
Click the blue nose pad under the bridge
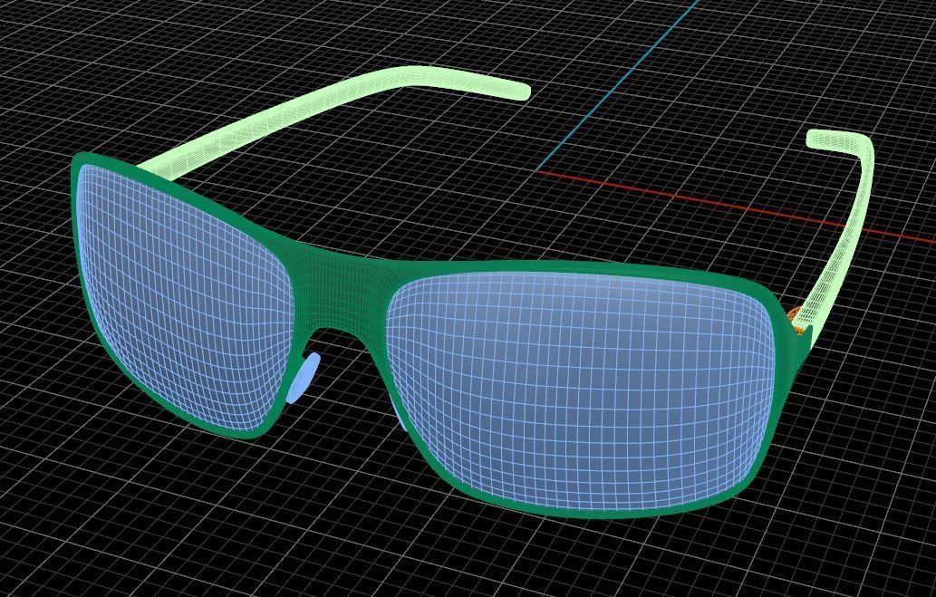pyautogui.click(x=303, y=378)
